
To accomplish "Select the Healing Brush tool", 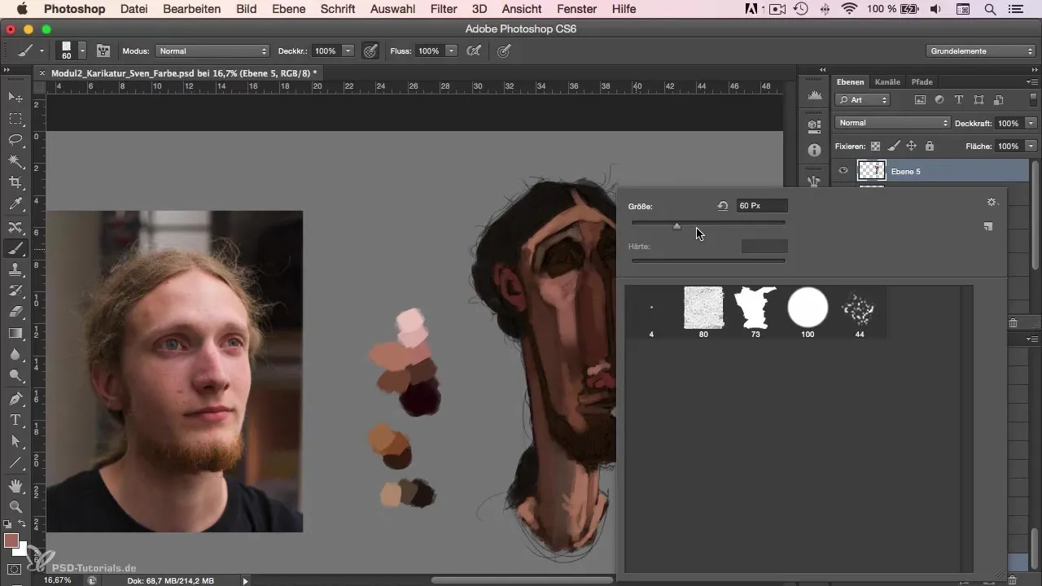I will (x=15, y=227).
